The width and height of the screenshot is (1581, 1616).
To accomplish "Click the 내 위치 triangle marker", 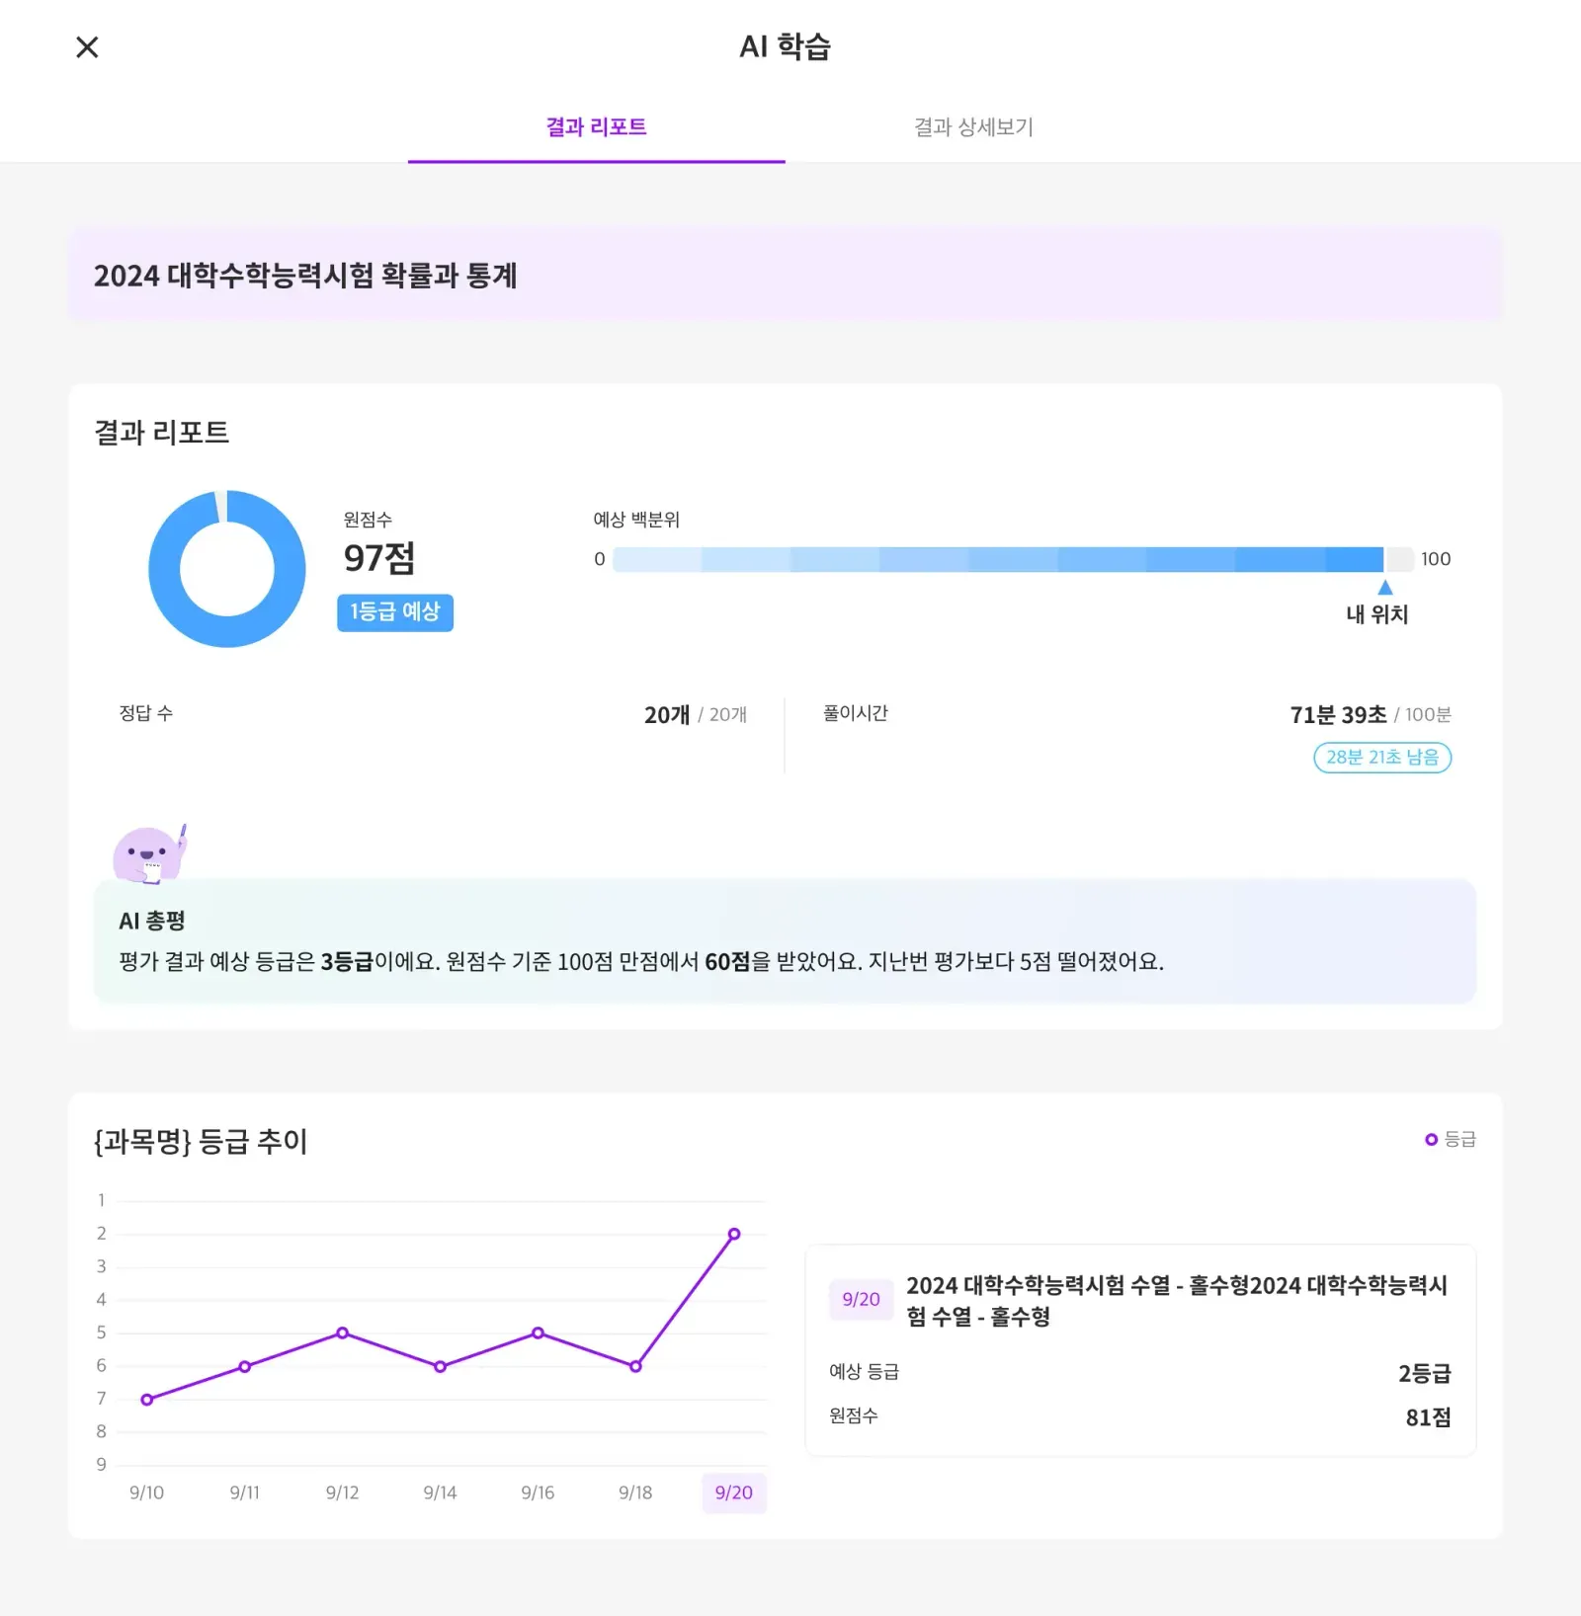I will (x=1385, y=588).
